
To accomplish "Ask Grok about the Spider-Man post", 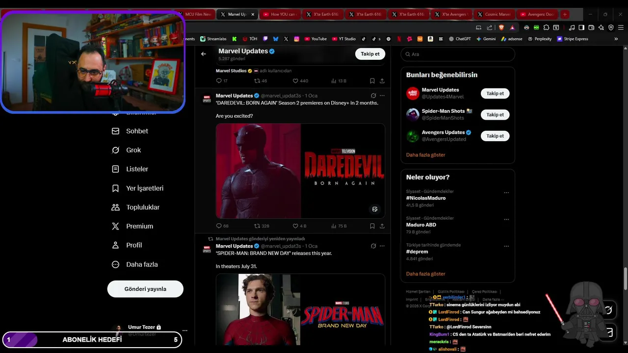I will [x=373, y=246].
